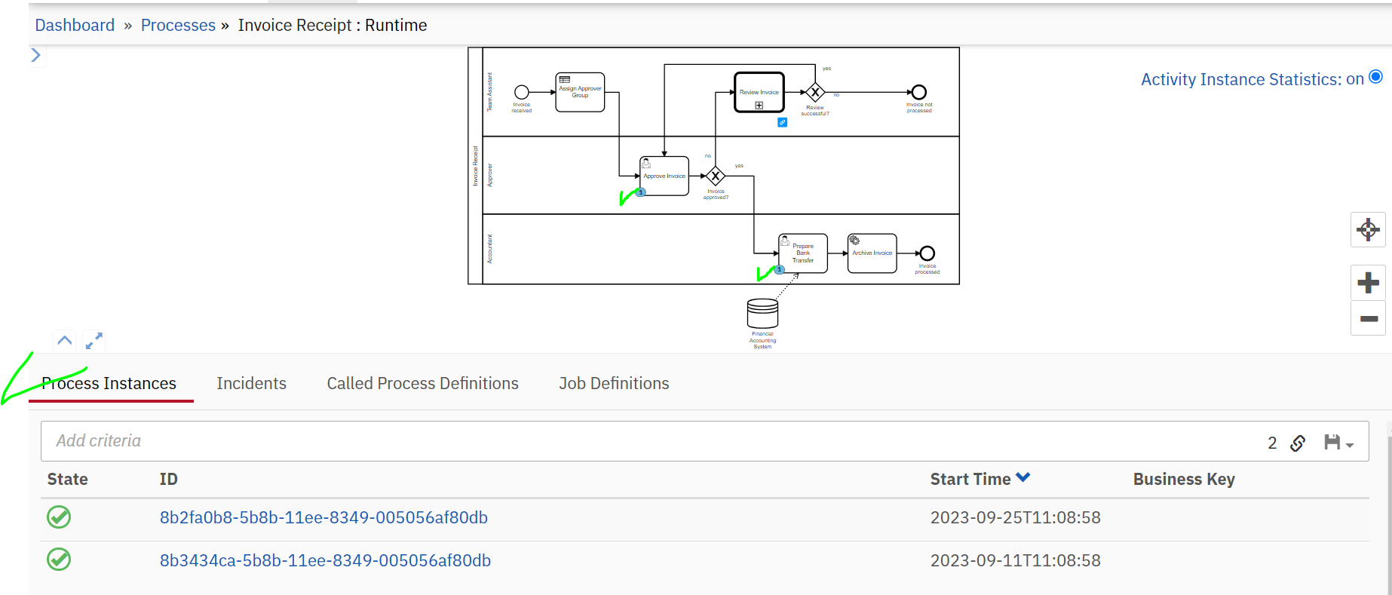The width and height of the screenshot is (1392, 595).
Task: Zoom out the diagram with minus button
Action: [x=1368, y=318]
